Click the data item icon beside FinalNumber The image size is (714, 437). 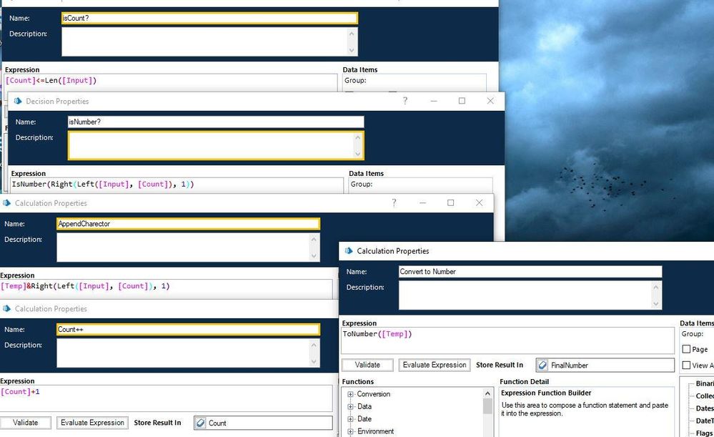pyautogui.click(x=543, y=365)
